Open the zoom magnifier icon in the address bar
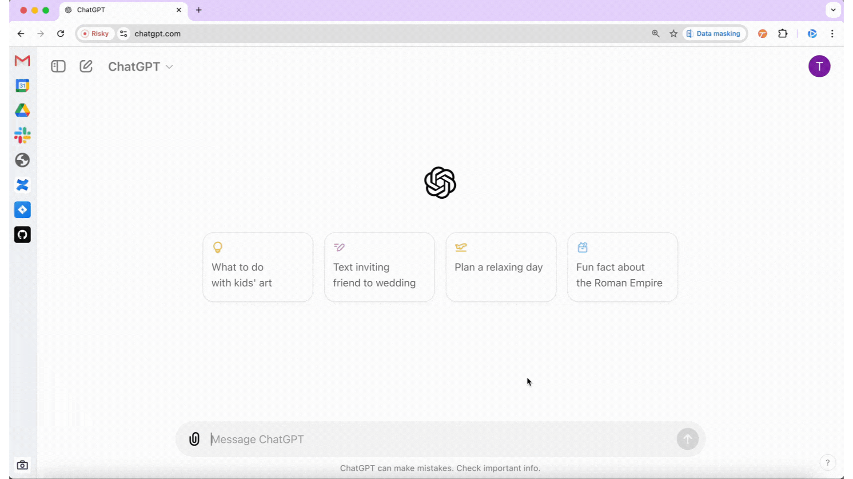The height and width of the screenshot is (479, 853). 655,34
